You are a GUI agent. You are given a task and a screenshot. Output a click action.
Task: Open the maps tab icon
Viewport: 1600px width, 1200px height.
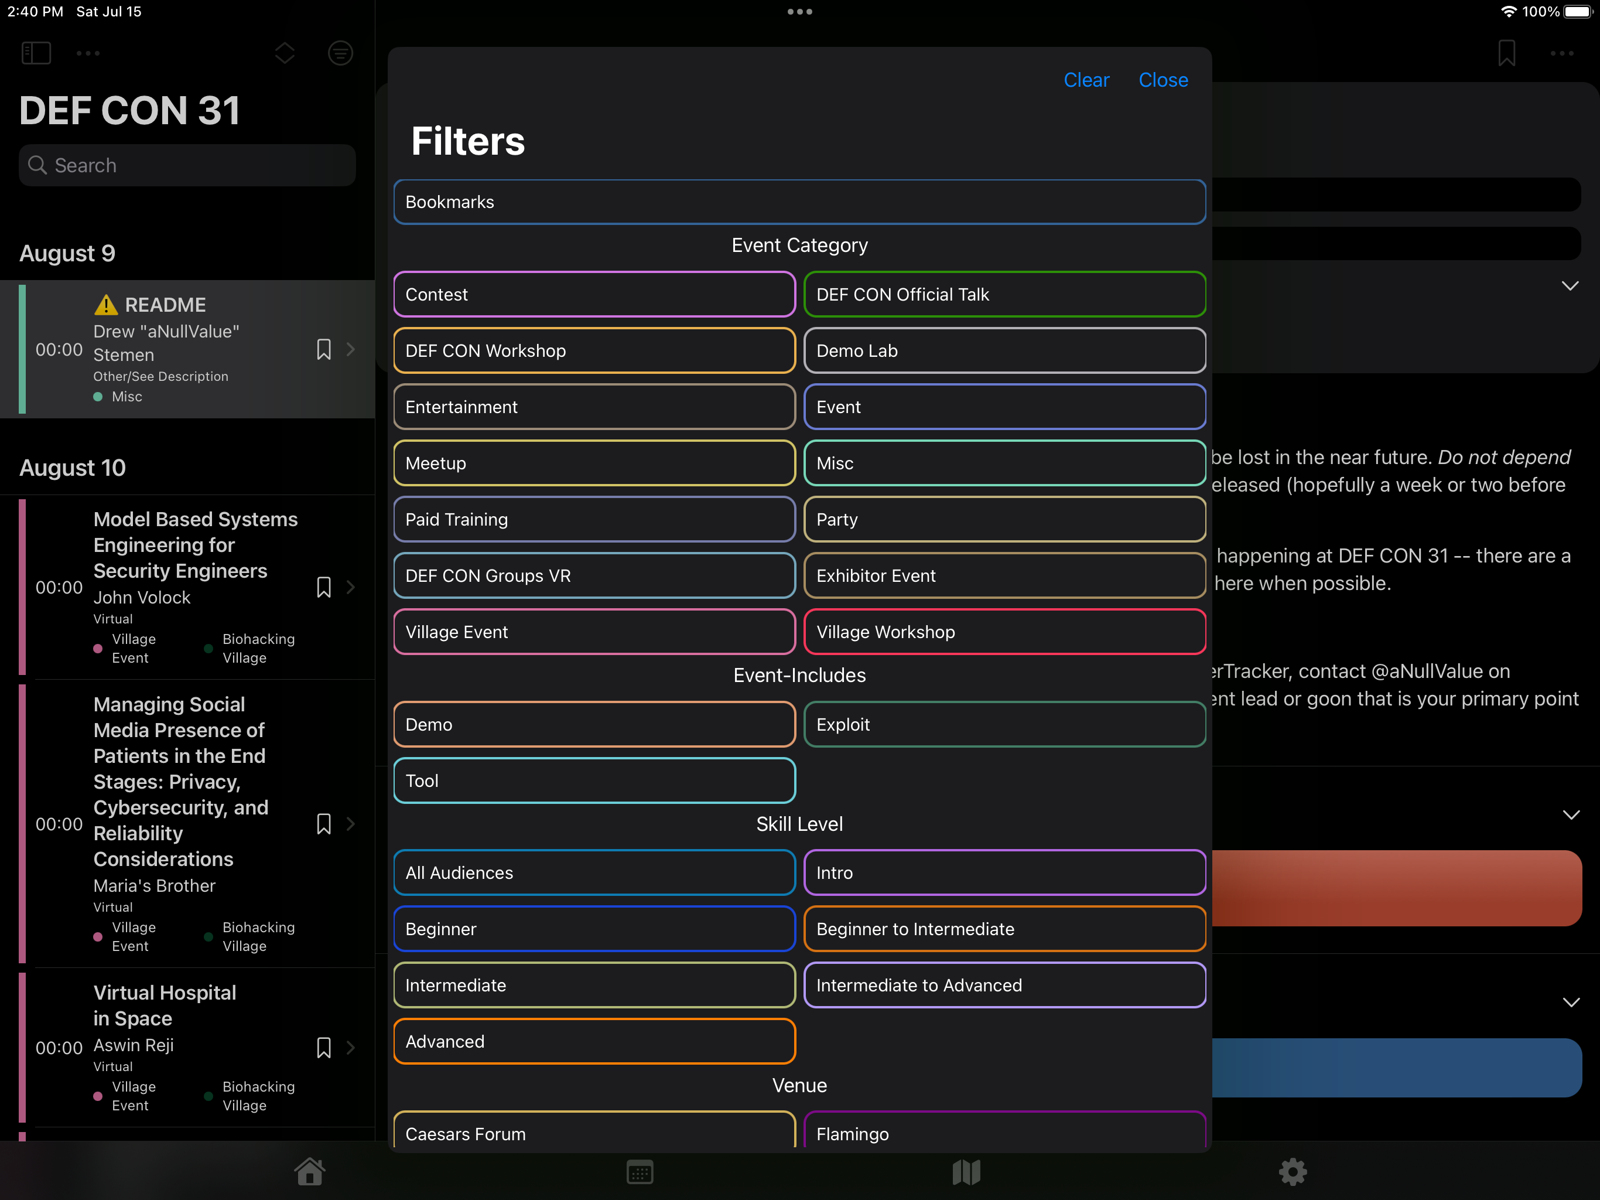pyautogui.click(x=966, y=1172)
